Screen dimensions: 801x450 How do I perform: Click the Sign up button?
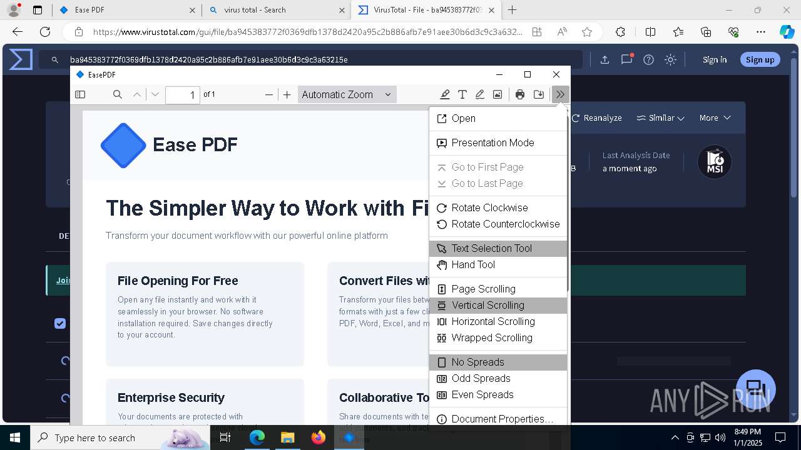pyautogui.click(x=760, y=59)
